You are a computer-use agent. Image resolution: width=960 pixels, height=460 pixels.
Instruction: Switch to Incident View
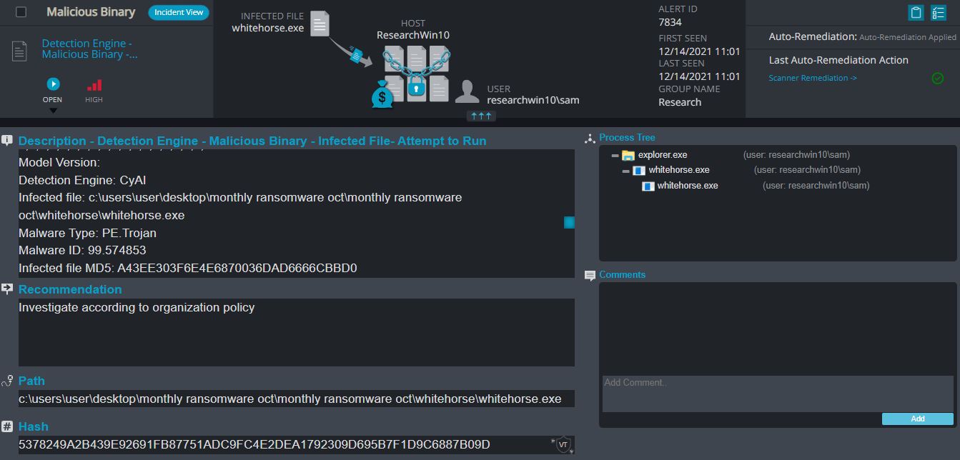click(x=179, y=12)
